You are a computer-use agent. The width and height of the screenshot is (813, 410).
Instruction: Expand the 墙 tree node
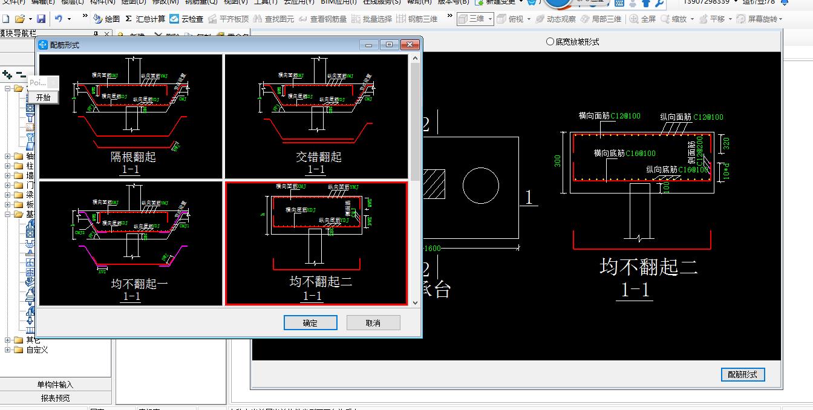point(7,175)
